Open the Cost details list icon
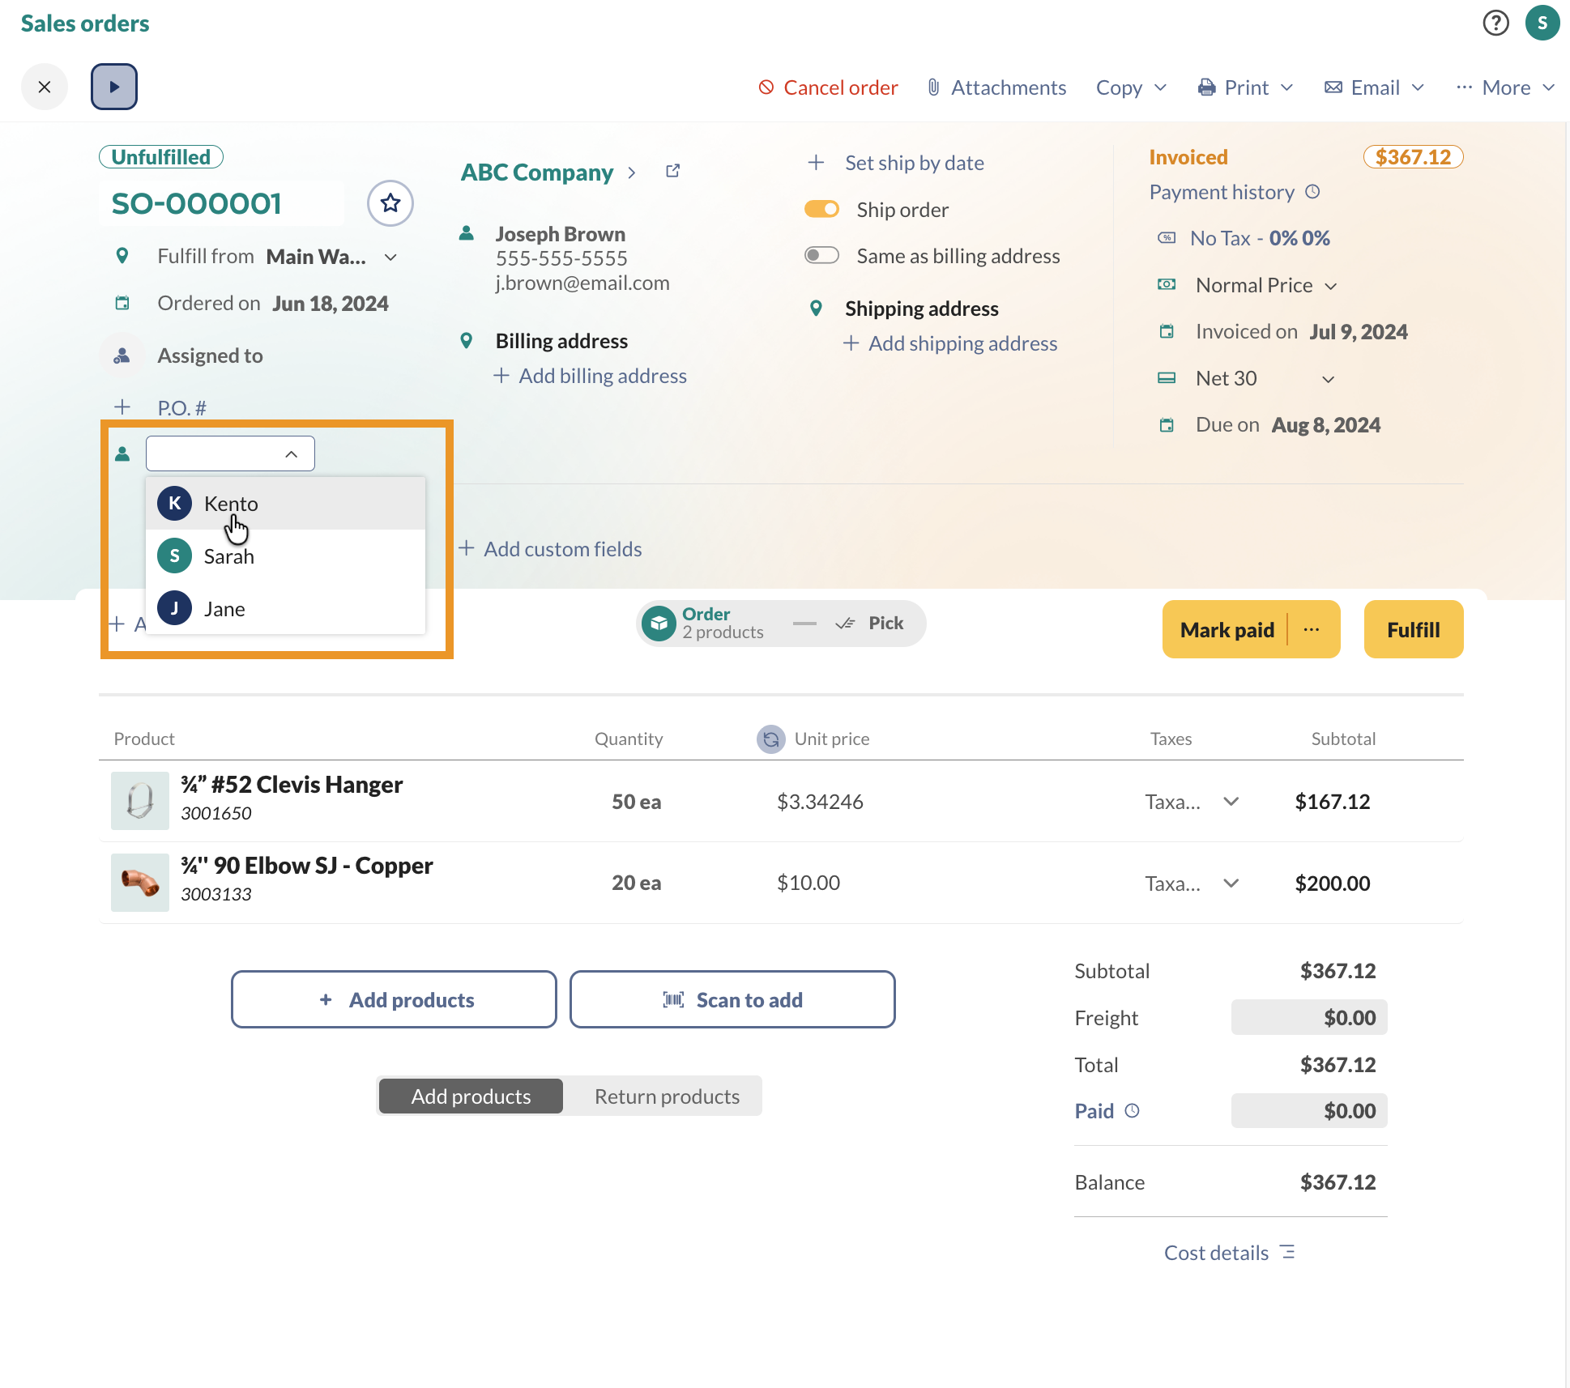1570x1388 pixels. pos(1287,1252)
